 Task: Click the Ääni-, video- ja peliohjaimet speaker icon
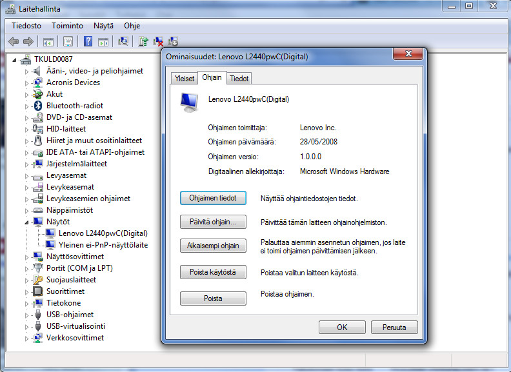point(37,71)
